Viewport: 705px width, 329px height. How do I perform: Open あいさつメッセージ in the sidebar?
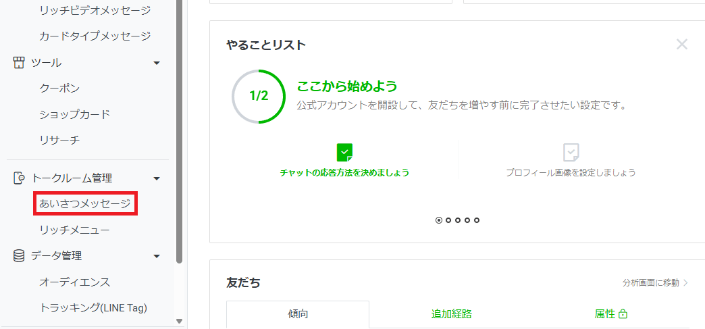point(84,203)
